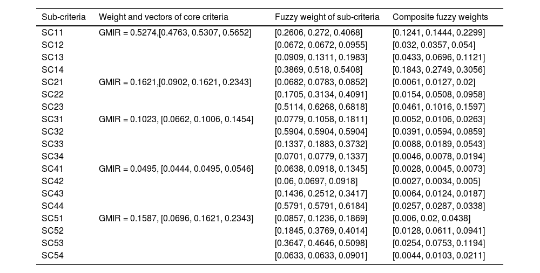Viewport: 540px width, 273px height.
Task: Click the GMIR = 0.1621 cell
Action: click(x=175, y=82)
